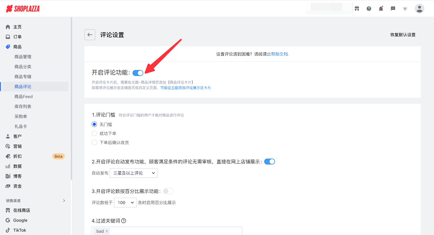Open the storefront icon in top bar

[357, 9]
